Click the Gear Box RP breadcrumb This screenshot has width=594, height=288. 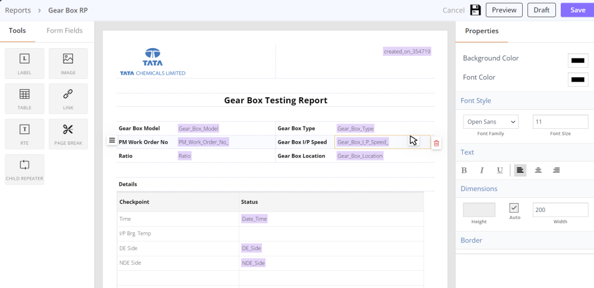[68, 10]
